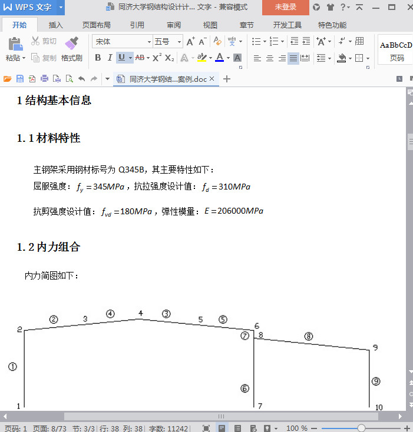Screen dimensions: 413x432
Task: Expand bullet list style dropdown
Action: point(265,42)
